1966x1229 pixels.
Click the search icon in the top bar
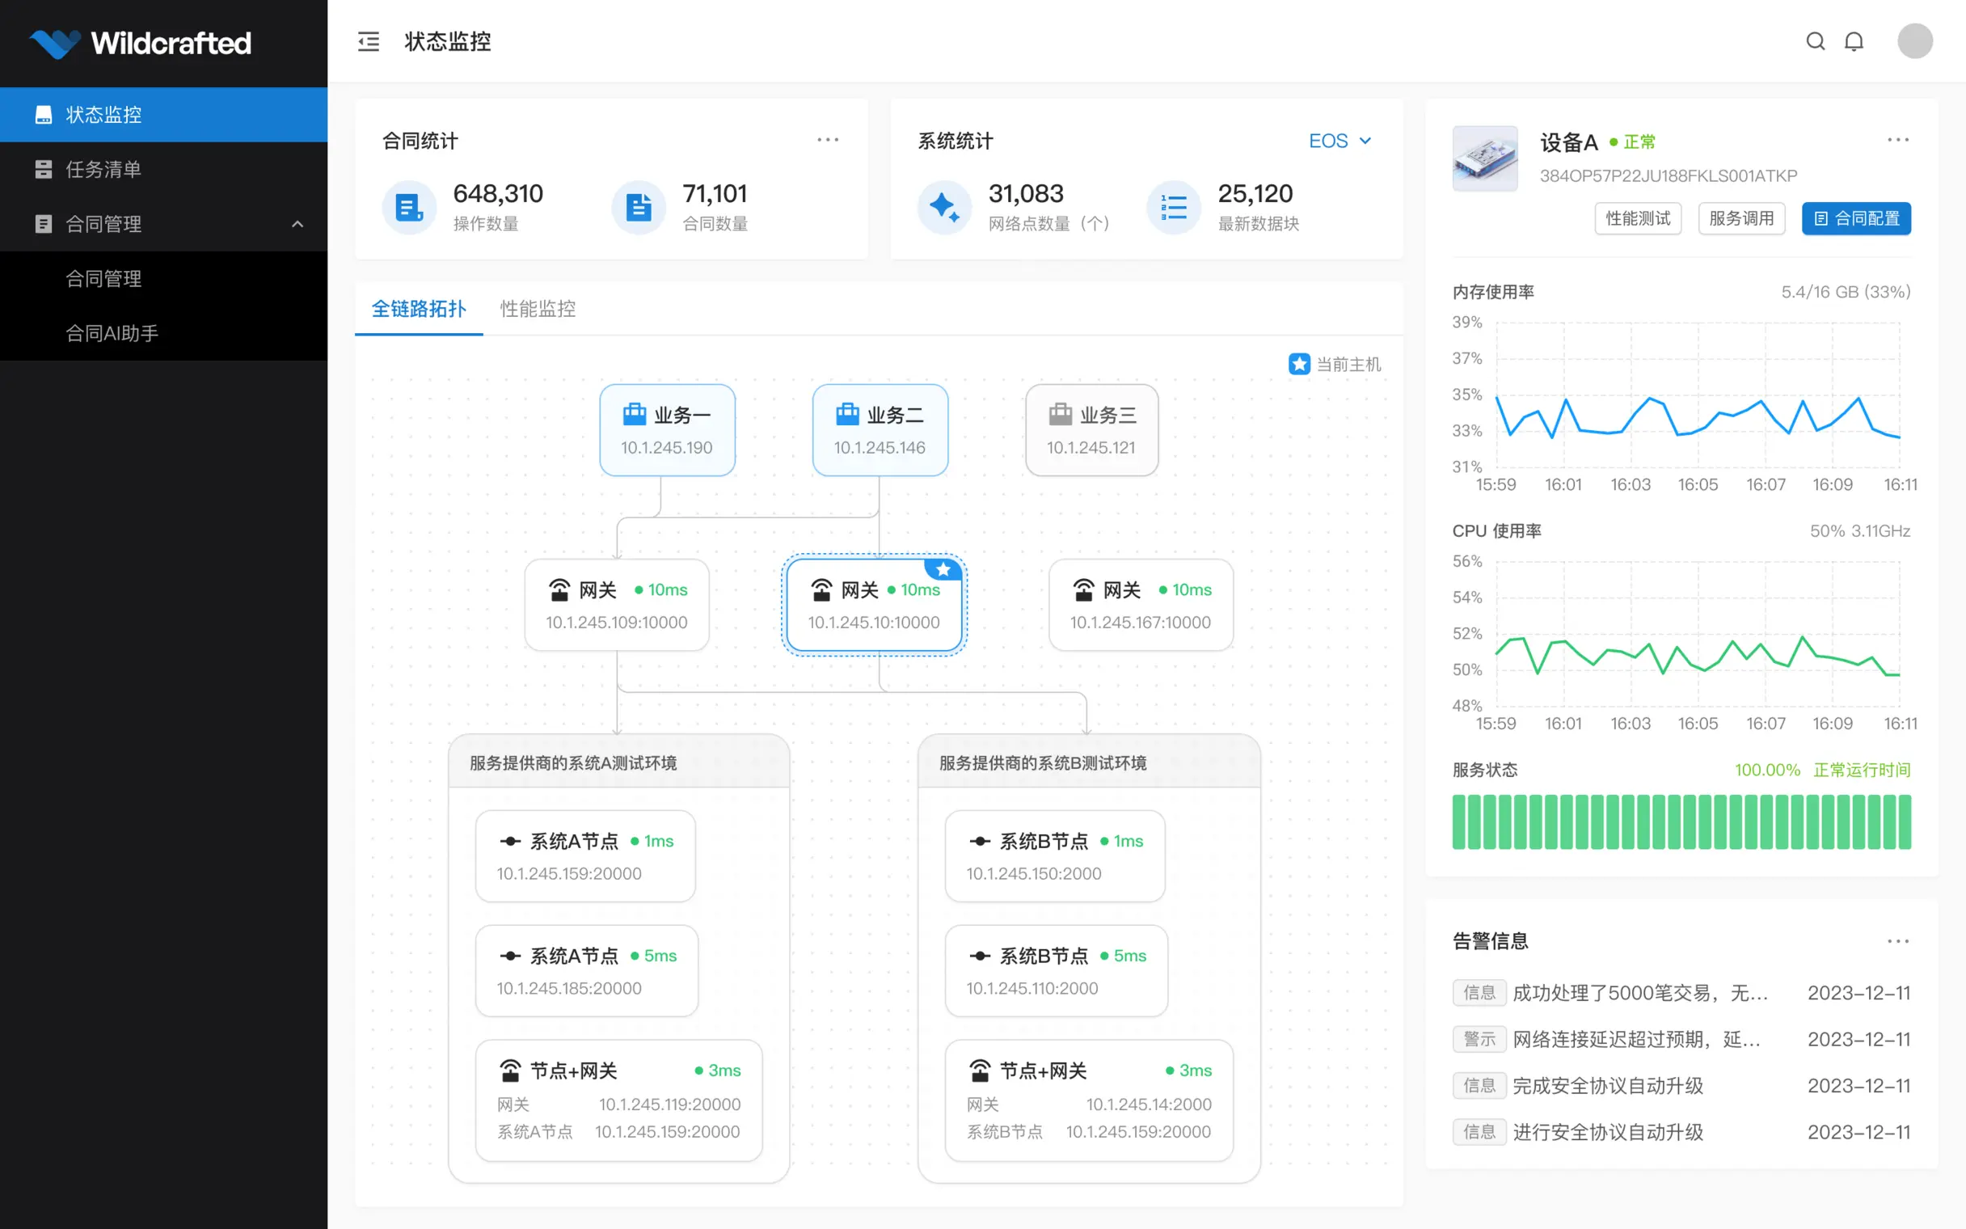click(1815, 40)
